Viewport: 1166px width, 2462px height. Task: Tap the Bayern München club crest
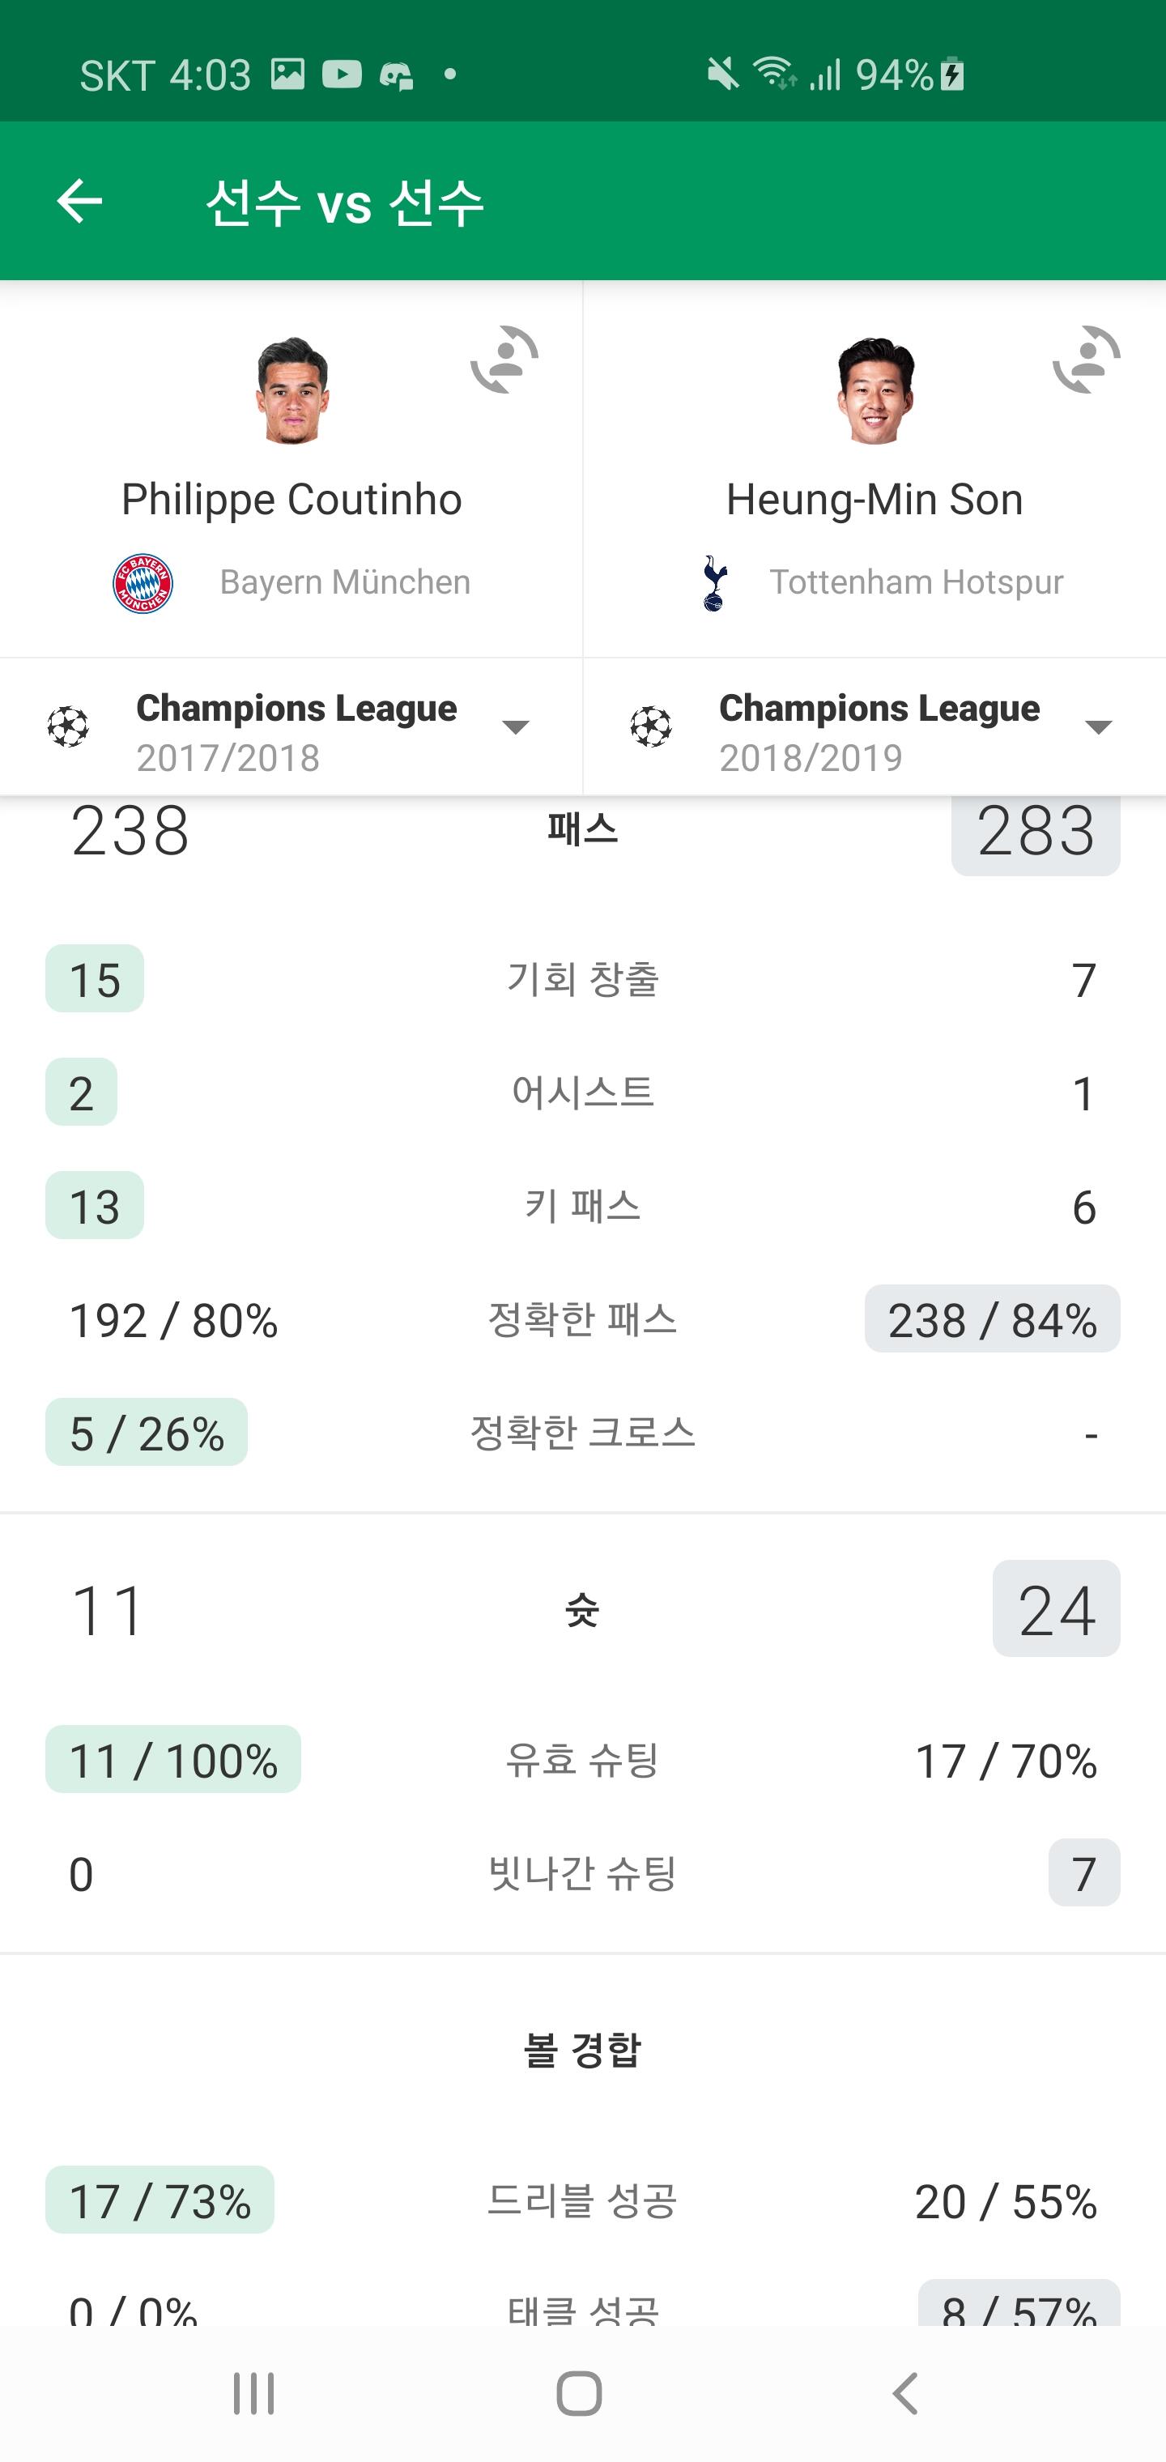pos(143,582)
